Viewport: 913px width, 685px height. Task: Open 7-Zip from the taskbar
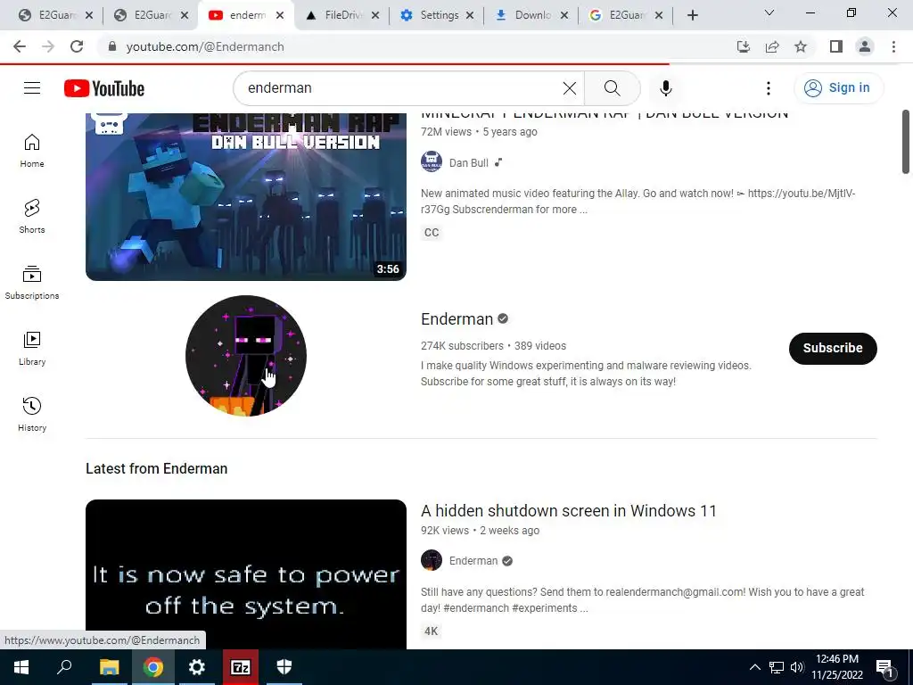click(241, 667)
